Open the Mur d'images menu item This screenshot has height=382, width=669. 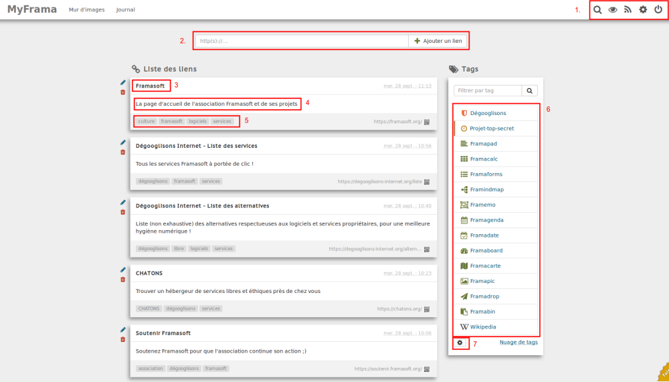pos(86,10)
